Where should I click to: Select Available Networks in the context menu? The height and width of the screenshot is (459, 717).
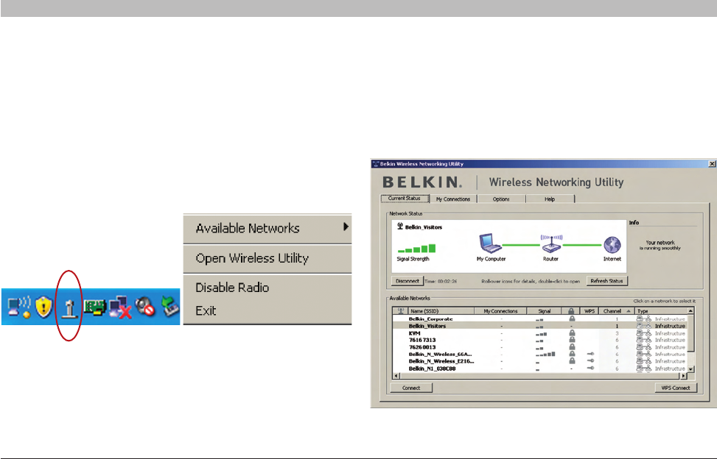(267, 228)
